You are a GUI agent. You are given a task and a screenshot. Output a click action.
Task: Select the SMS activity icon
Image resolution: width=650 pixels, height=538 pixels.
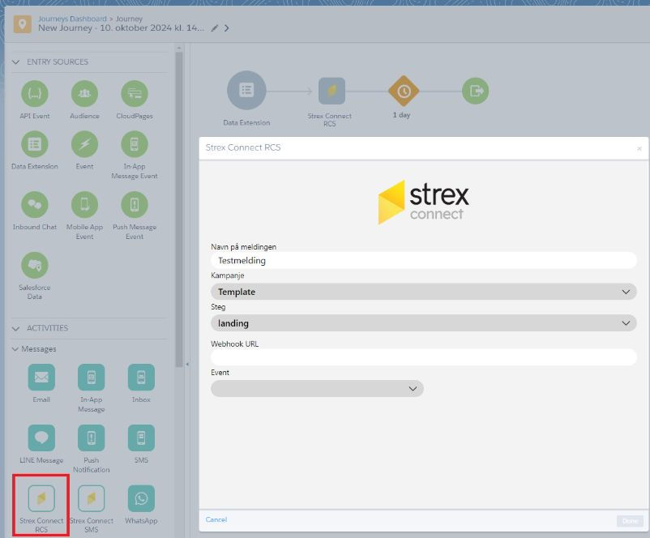[x=141, y=438]
